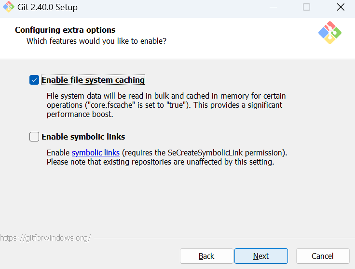This screenshot has width=355, height=269.
Task: Click the core.fscache description paragraph
Action: (166, 105)
